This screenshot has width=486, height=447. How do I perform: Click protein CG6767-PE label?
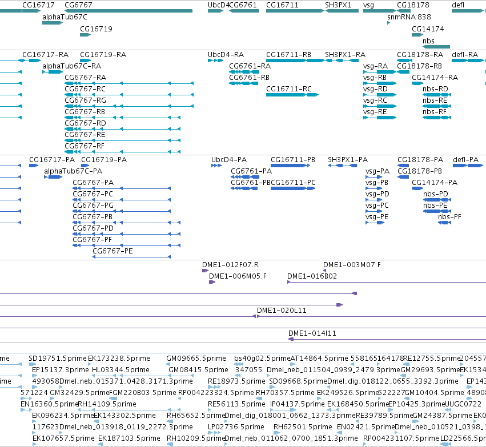[x=113, y=251]
